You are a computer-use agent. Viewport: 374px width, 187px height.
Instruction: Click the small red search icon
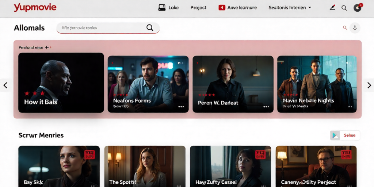[x=345, y=28]
